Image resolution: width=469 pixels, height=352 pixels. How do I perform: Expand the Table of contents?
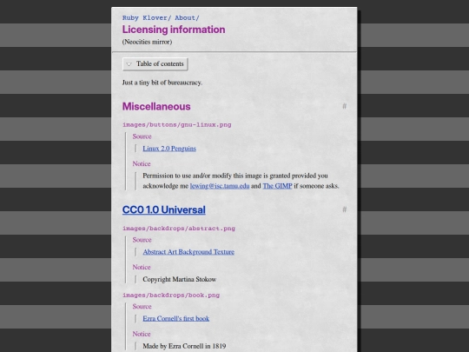point(155,64)
